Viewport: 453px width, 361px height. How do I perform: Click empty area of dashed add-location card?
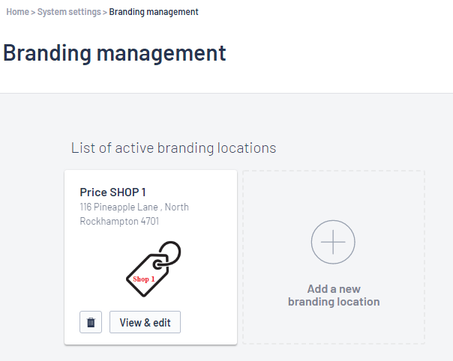(x=334, y=196)
